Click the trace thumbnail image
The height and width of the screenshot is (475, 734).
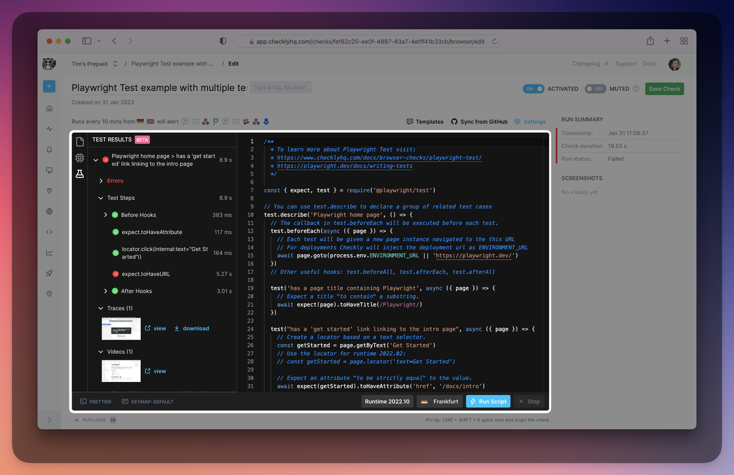pyautogui.click(x=121, y=328)
